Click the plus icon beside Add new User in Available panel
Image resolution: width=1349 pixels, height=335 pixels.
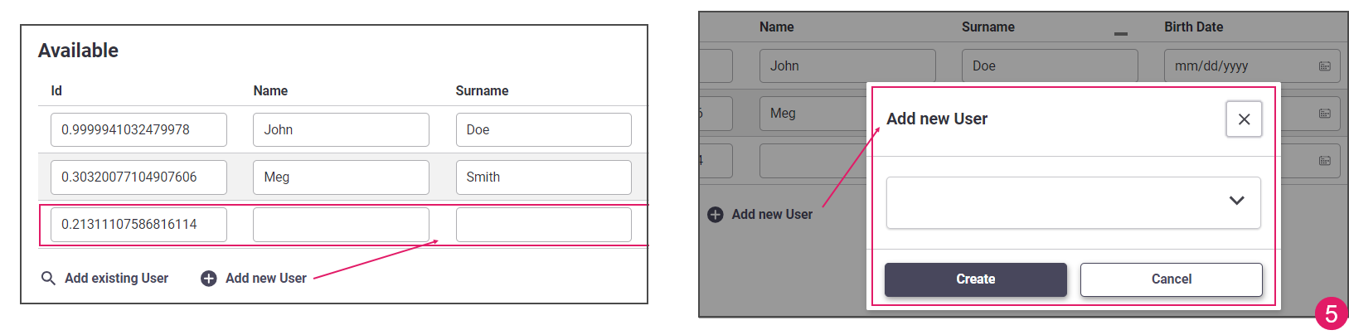coord(209,279)
